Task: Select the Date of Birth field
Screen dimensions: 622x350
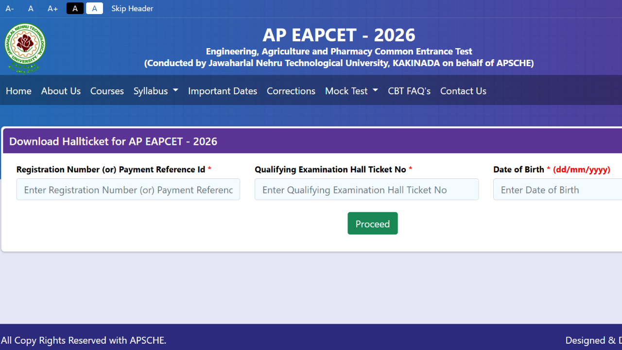Action: click(x=557, y=190)
